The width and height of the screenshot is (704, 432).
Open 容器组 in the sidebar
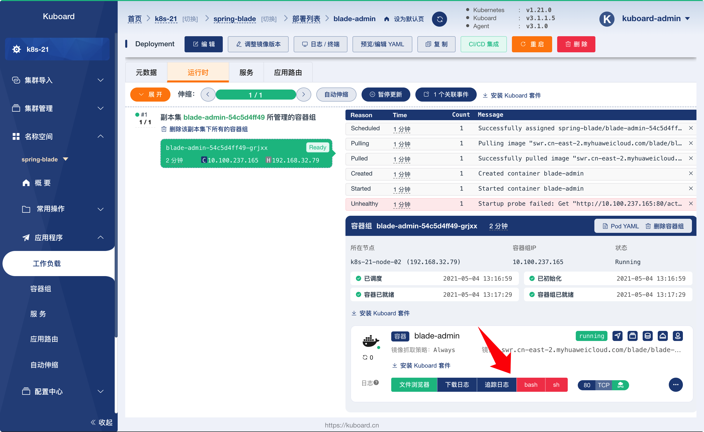pyautogui.click(x=41, y=289)
